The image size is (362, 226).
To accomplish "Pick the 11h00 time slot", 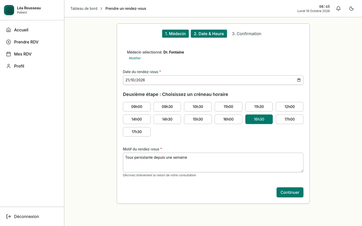I will (229, 107).
